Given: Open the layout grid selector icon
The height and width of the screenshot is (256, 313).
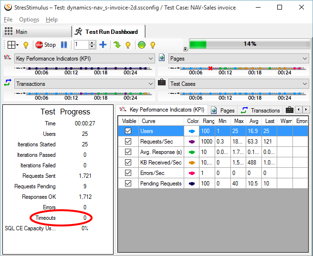Looking at the screenshot, I should [13, 45].
